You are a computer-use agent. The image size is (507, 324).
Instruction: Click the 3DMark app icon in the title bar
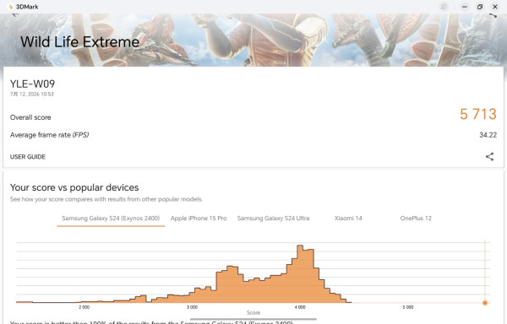pos(10,7)
